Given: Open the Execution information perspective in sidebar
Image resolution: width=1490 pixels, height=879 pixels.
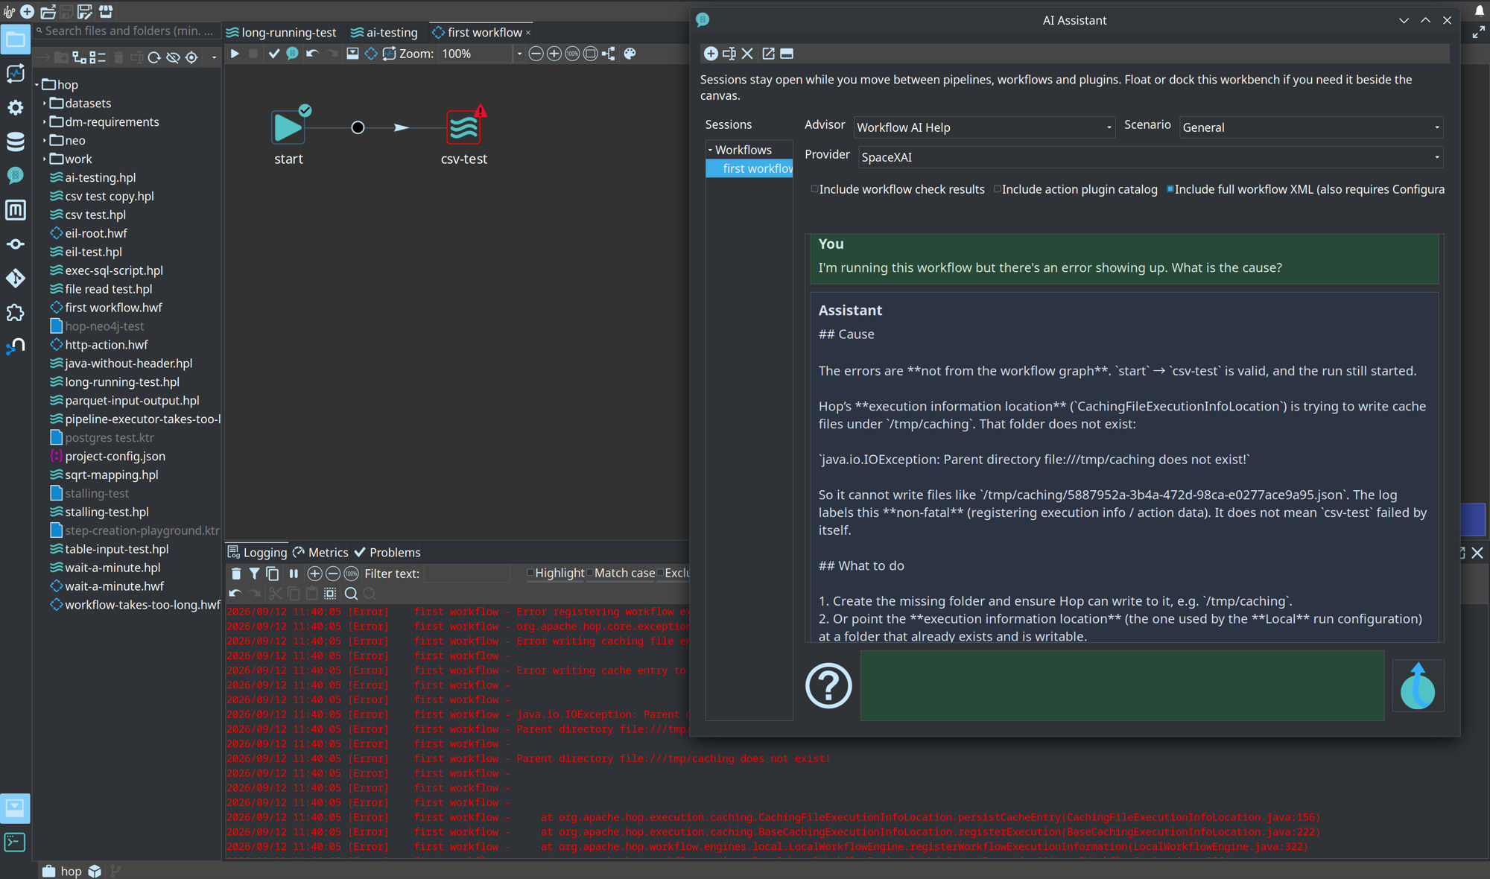Looking at the screenshot, I should [15, 73].
